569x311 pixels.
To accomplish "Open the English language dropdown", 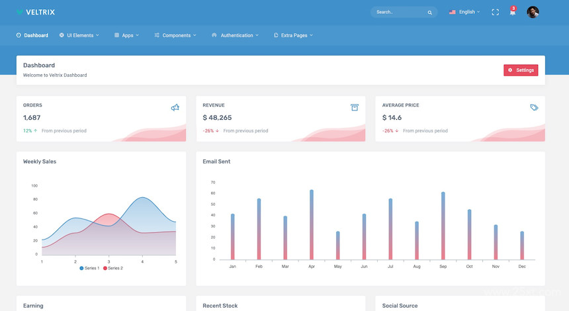I will (464, 12).
